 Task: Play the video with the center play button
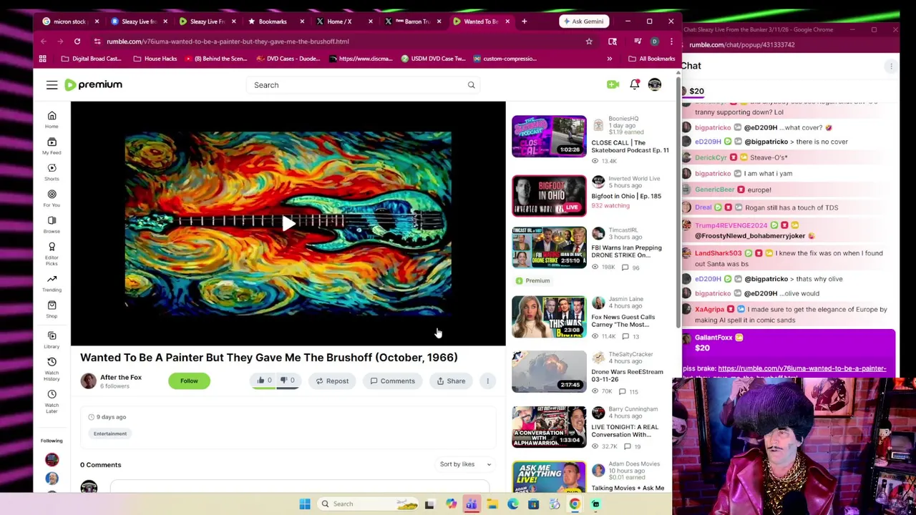tap(288, 223)
